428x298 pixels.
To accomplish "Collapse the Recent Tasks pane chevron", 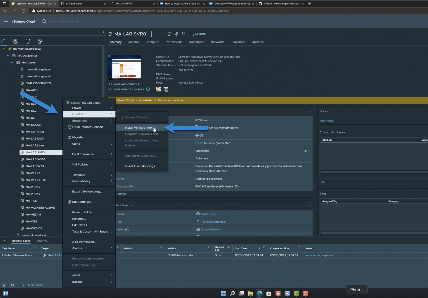I will (x=4, y=240).
